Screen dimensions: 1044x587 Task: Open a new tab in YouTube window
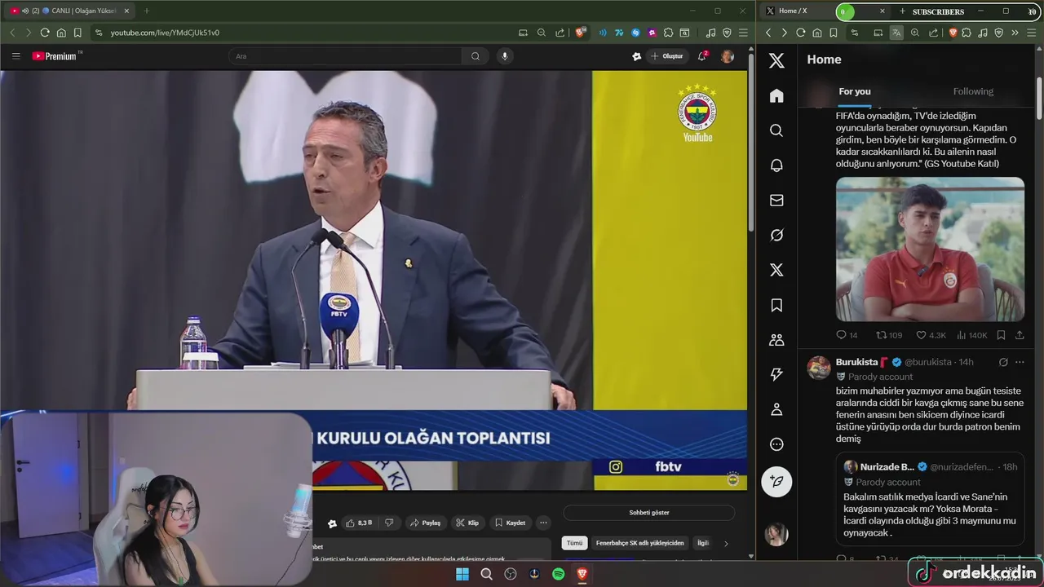tap(147, 11)
